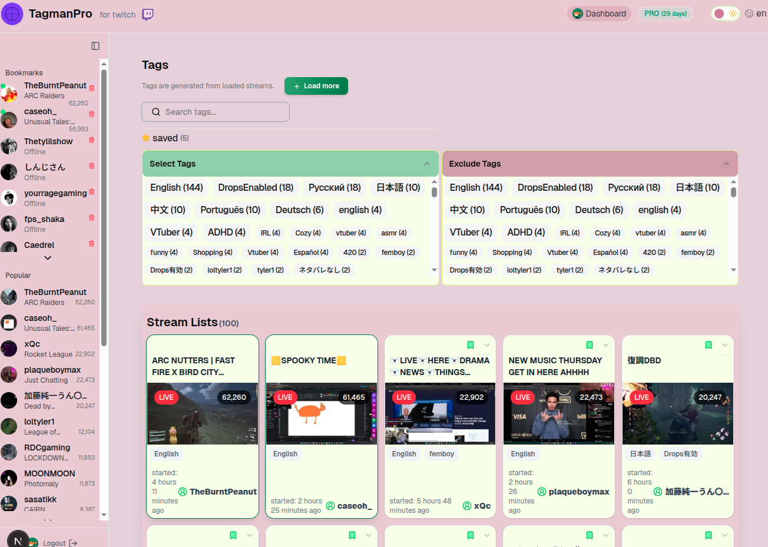
Task: Click the TagmanPro purple logo icon
Action: click(x=12, y=14)
